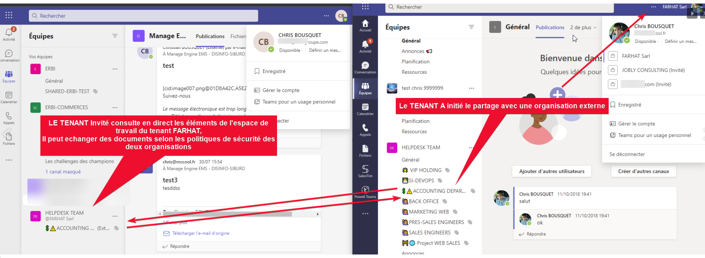This screenshot has height=258, width=705.
Task: Open Disponible status dropdown for CHRIS BOUSQUET
Action: [291, 50]
